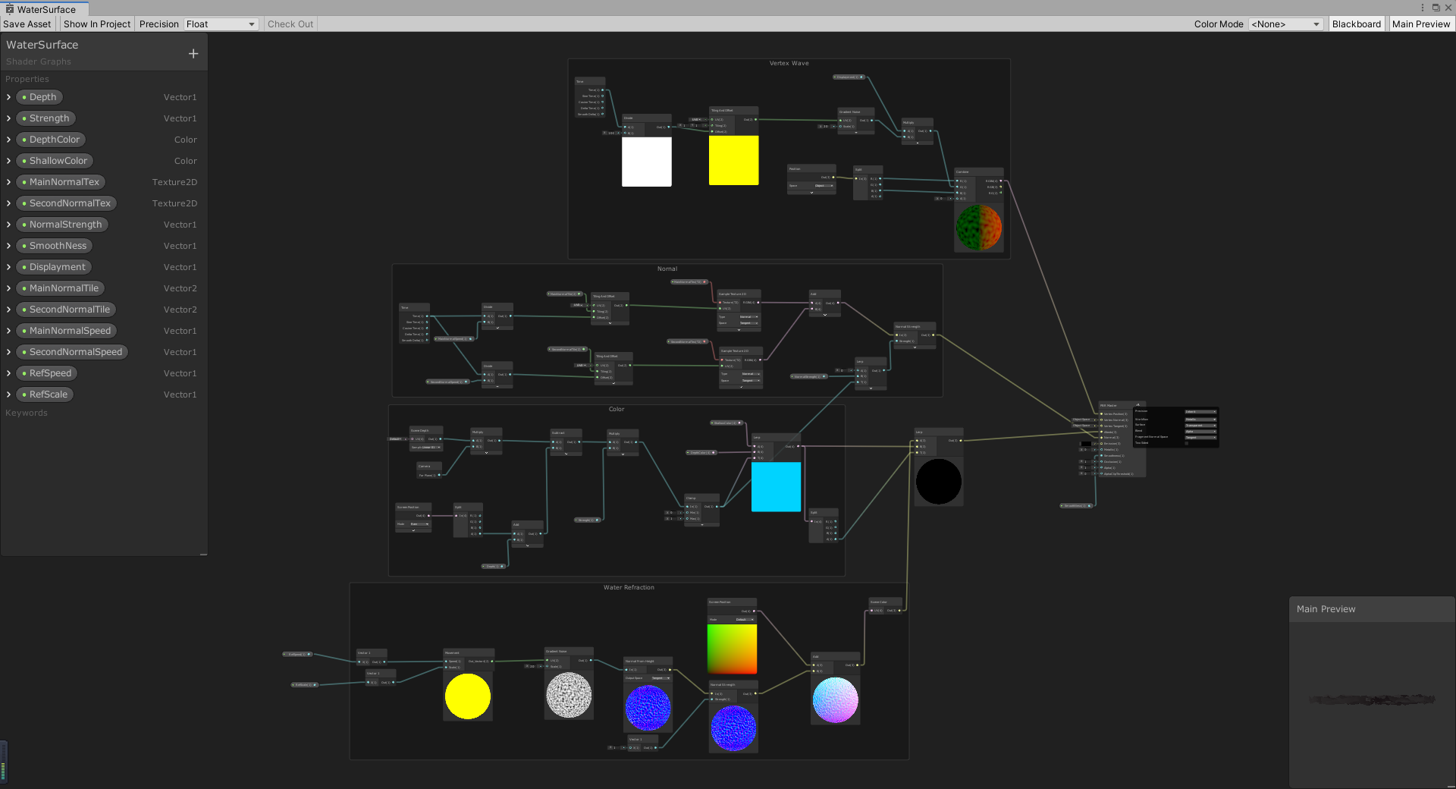This screenshot has width=1456, height=789.
Task: Open the Color Mode dropdown
Action: 1285,24
